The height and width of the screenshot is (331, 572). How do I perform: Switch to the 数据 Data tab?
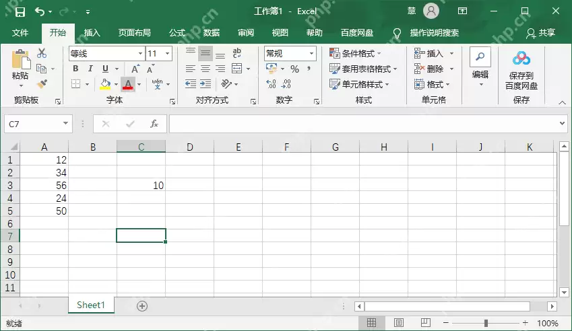click(212, 33)
